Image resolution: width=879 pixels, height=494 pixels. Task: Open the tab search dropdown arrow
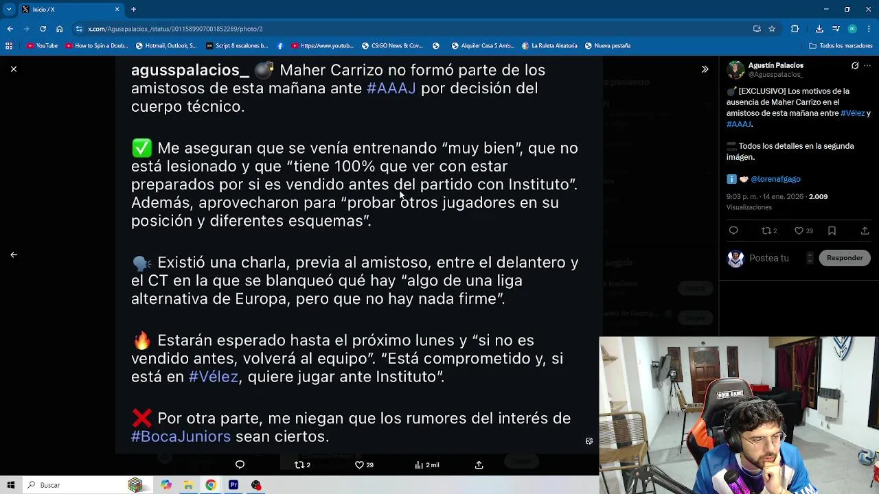pos(9,10)
